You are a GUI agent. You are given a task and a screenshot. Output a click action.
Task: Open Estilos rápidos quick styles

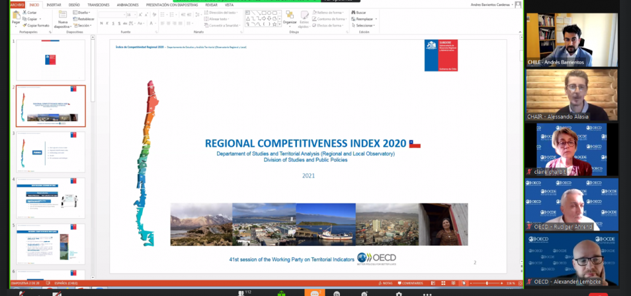click(x=304, y=19)
